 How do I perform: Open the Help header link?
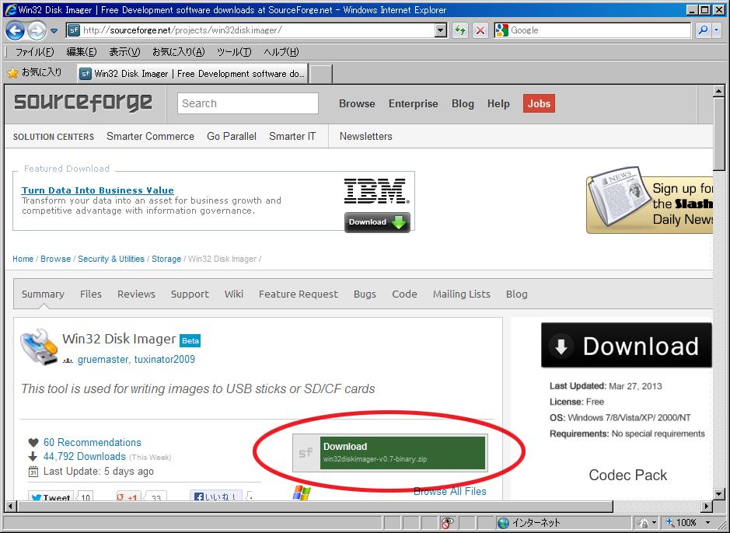498,103
